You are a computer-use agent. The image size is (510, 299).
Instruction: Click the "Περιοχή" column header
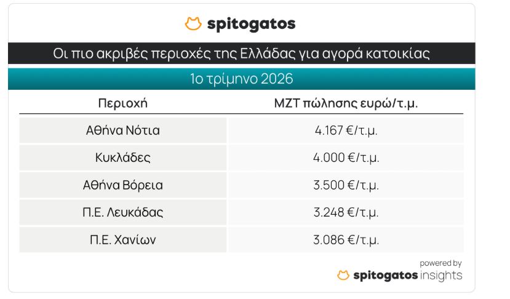click(x=123, y=103)
